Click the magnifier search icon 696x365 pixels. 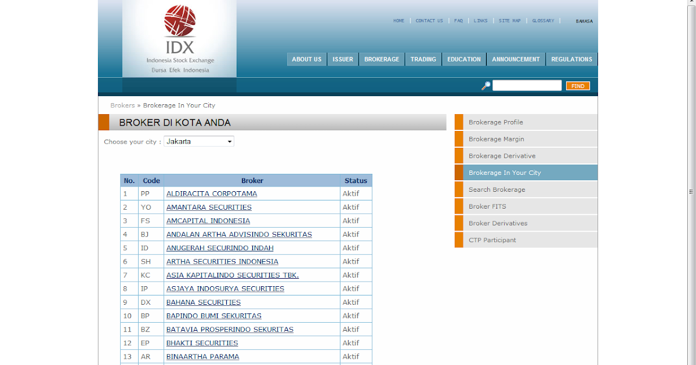click(486, 86)
